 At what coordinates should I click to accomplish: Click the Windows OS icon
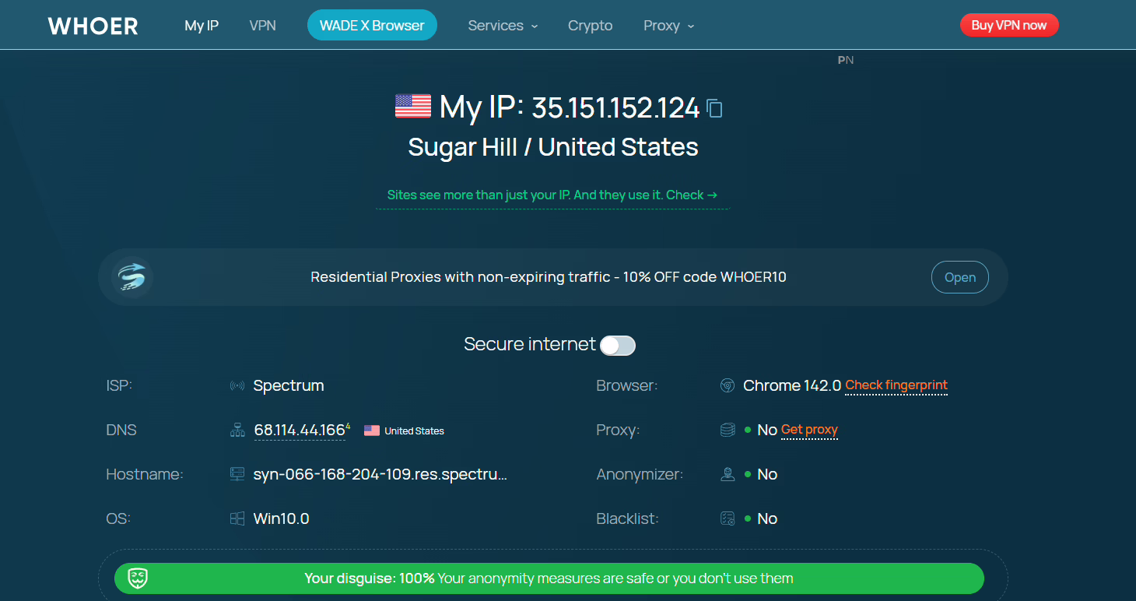click(x=237, y=519)
